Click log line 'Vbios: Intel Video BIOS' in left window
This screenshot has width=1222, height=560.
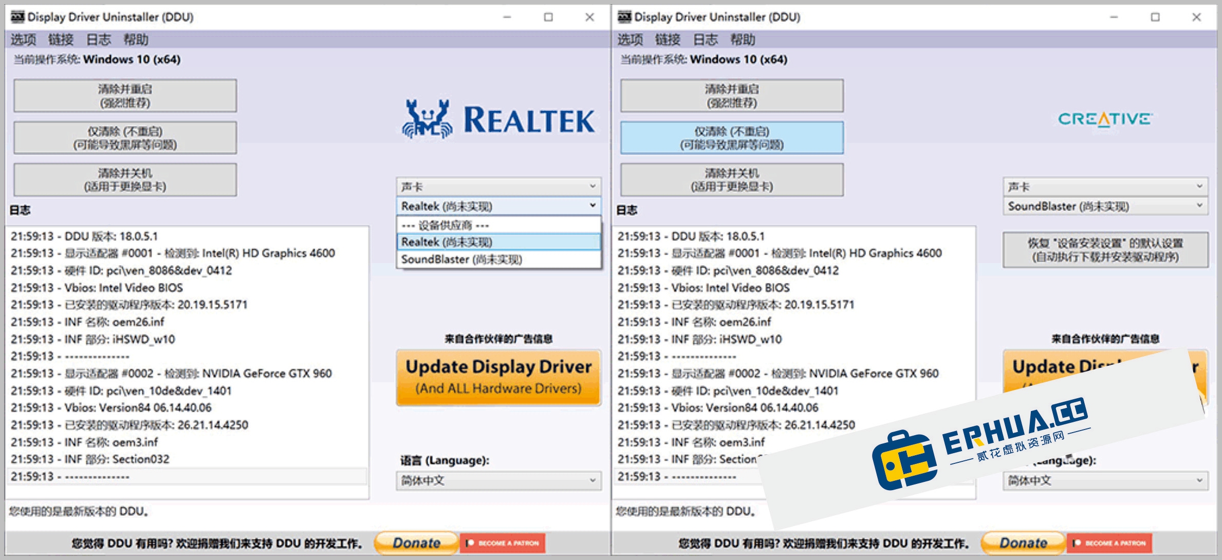coord(97,288)
